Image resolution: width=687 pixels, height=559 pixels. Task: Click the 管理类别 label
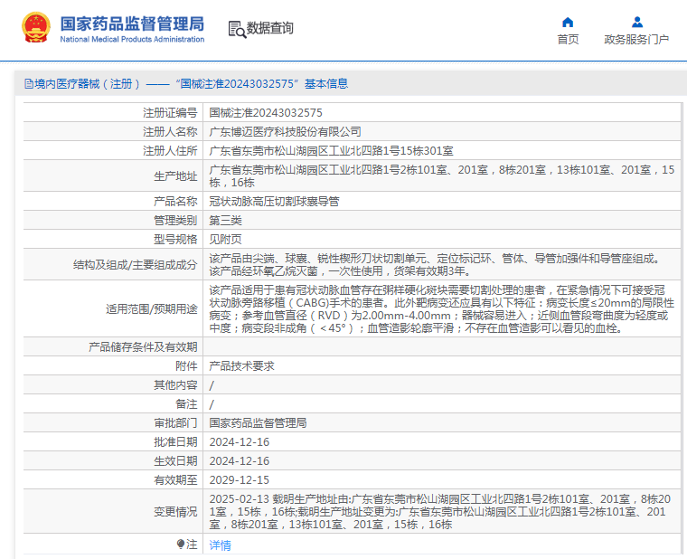[x=175, y=221]
